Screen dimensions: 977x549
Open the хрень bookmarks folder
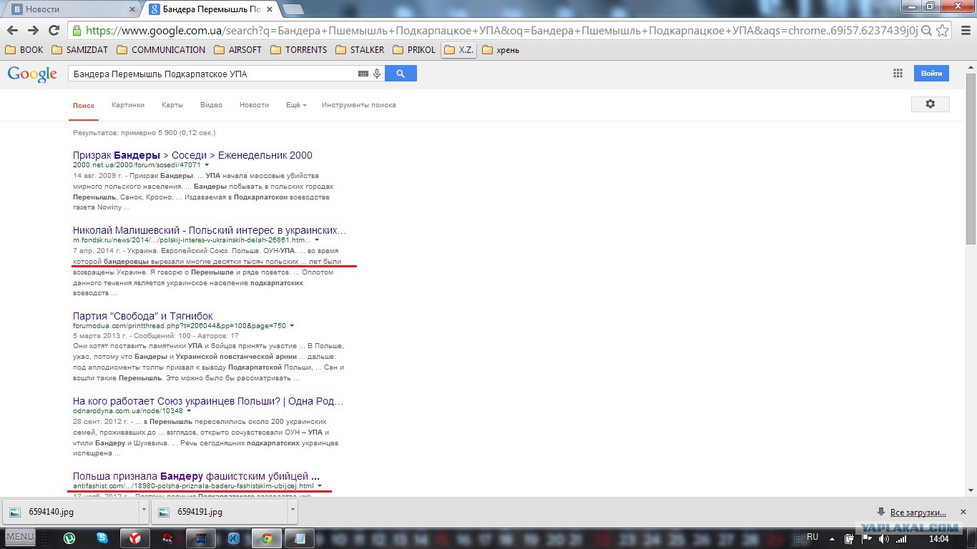point(501,50)
